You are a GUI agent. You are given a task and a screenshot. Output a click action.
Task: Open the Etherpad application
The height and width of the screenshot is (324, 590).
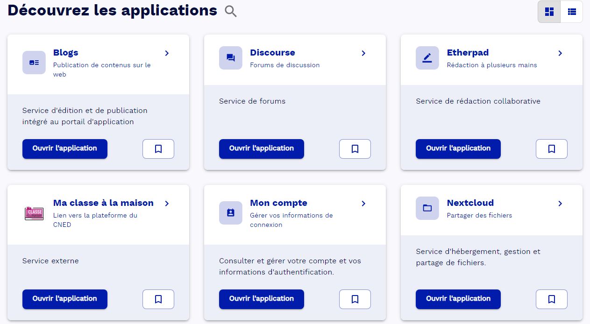click(458, 149)
